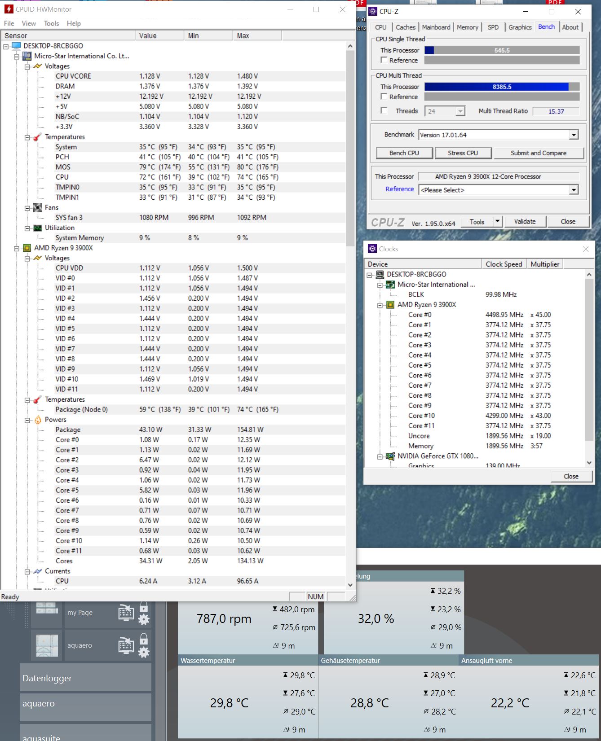The width and height of the screenshot is (601, 741).
Task: Enable the Multi Thread Reference checkbox
Action: (x=384, y=96)
